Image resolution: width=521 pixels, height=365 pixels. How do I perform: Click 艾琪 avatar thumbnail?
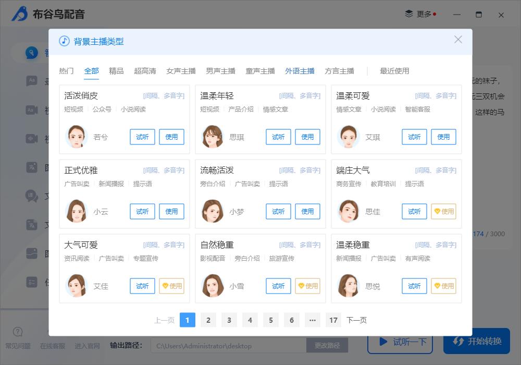tap(349, 137)
